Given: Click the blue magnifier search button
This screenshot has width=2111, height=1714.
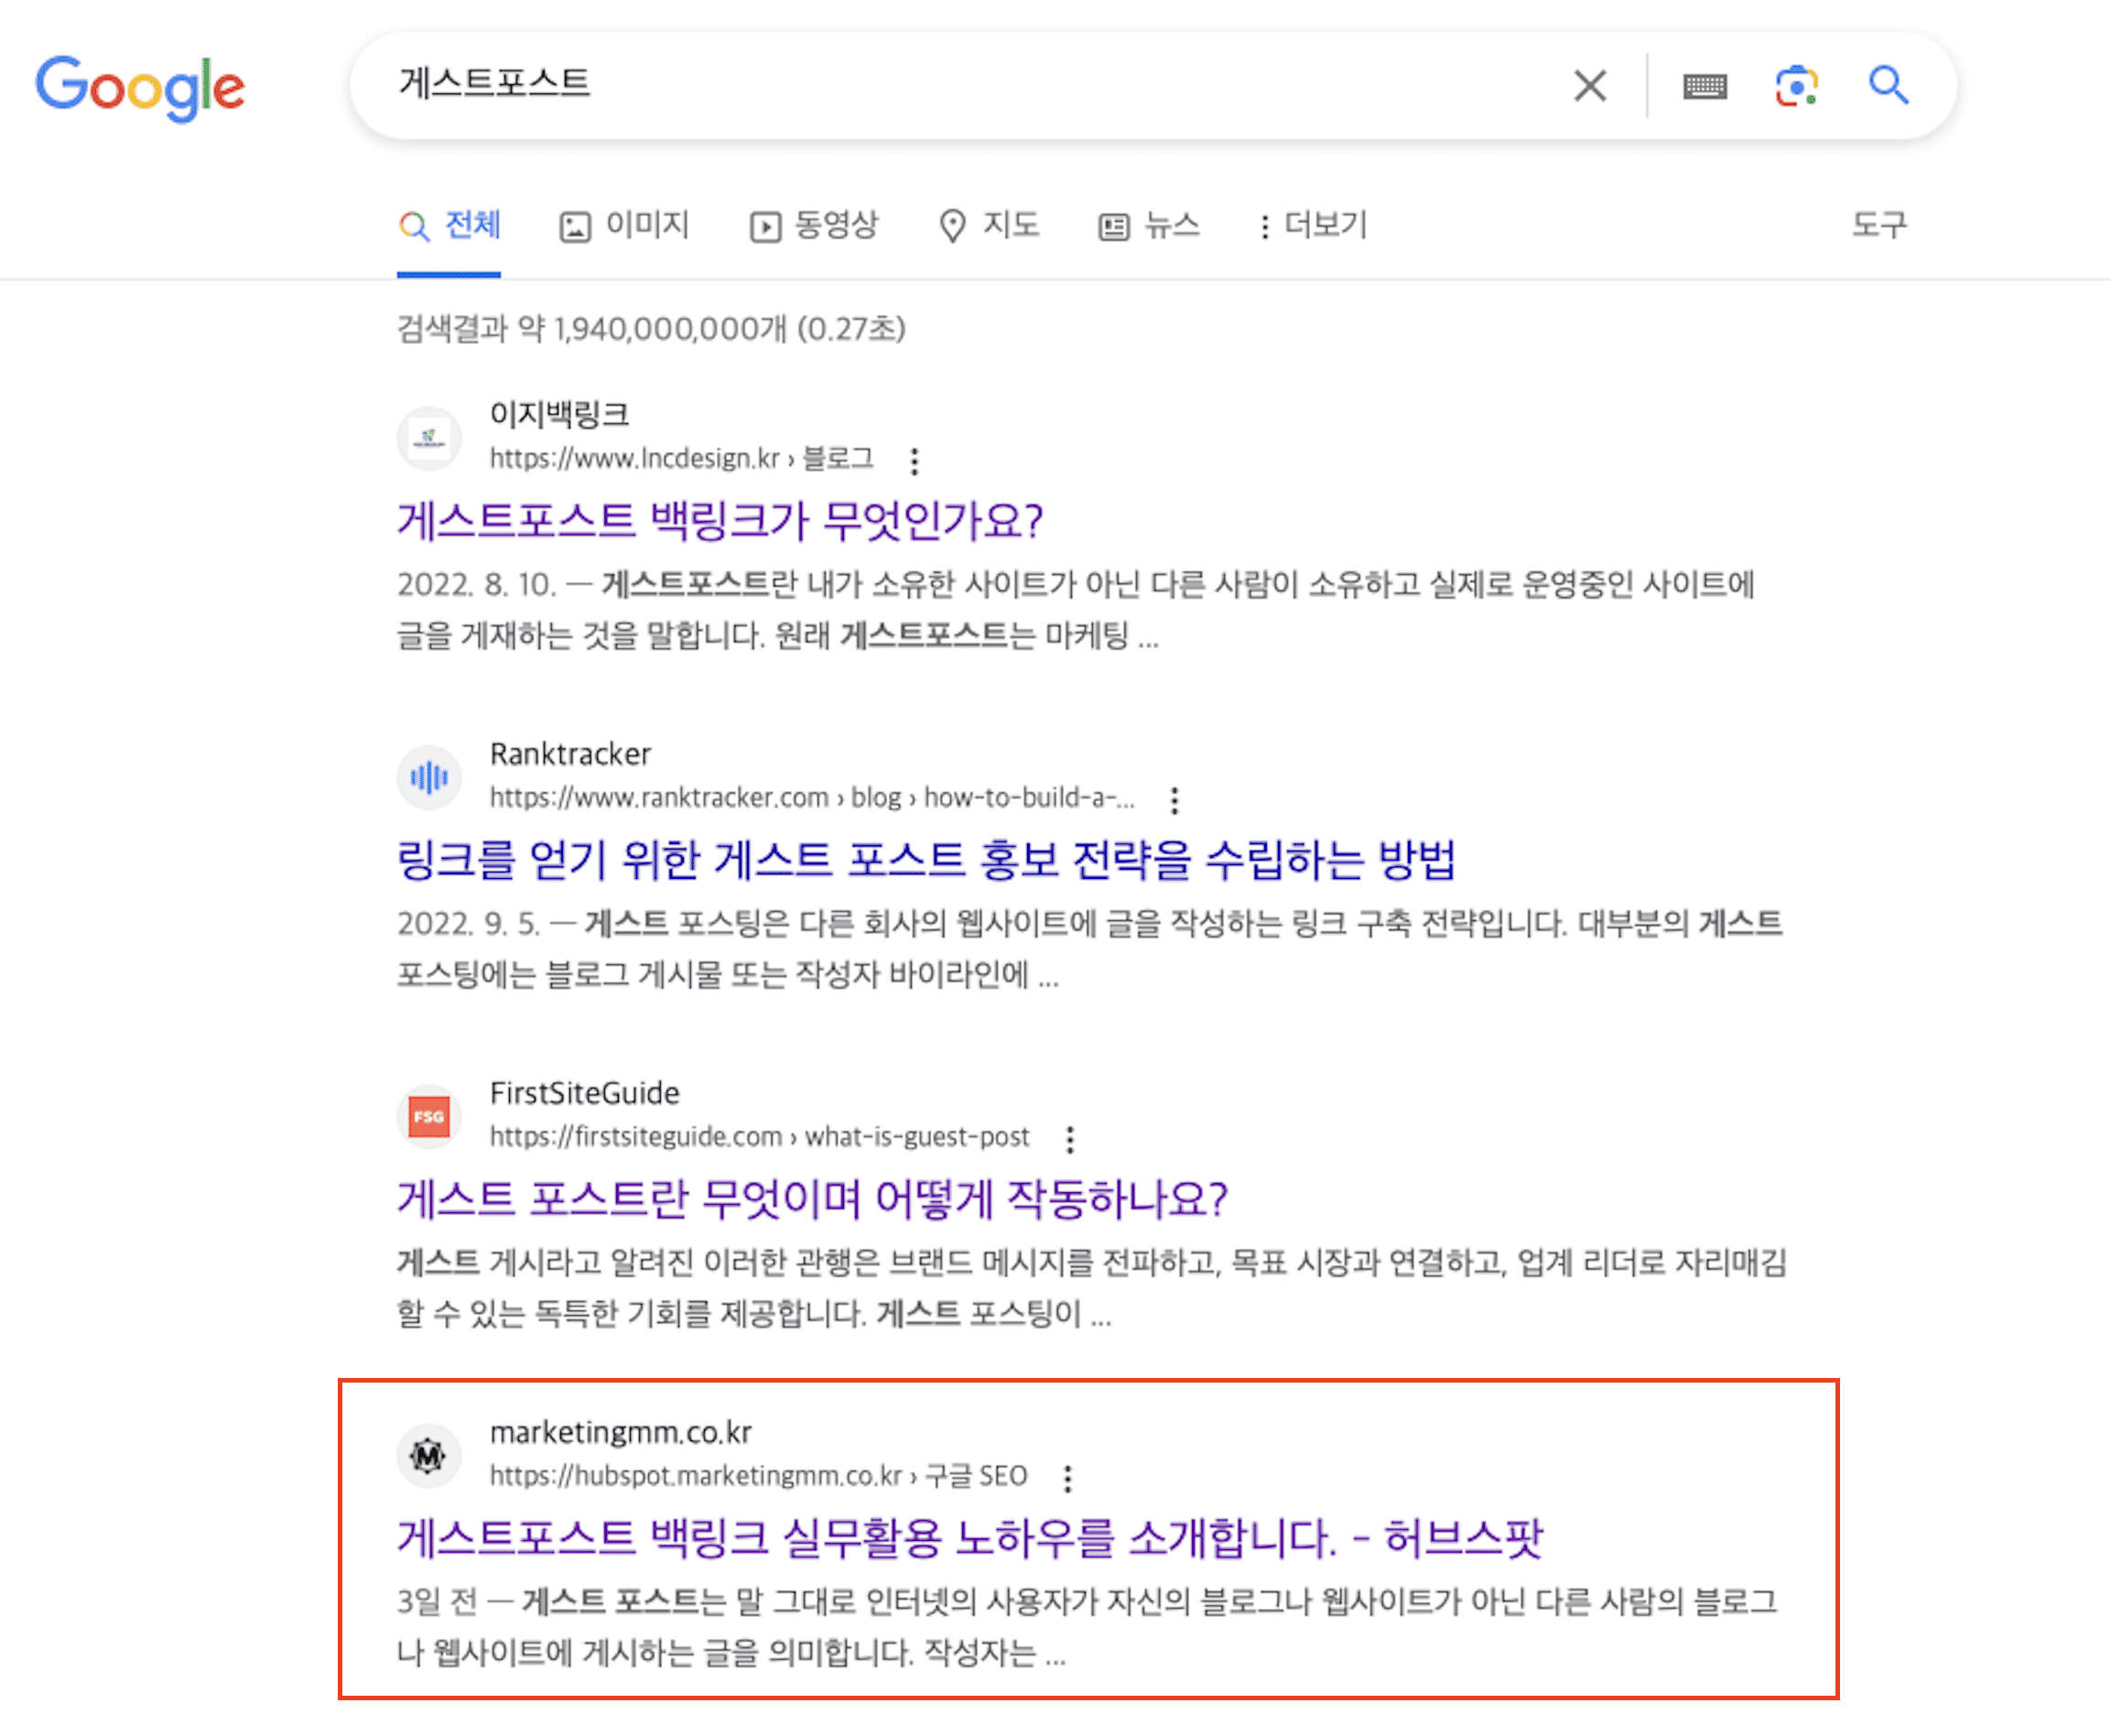Looking at the screenshot, I should point(1888,85).
